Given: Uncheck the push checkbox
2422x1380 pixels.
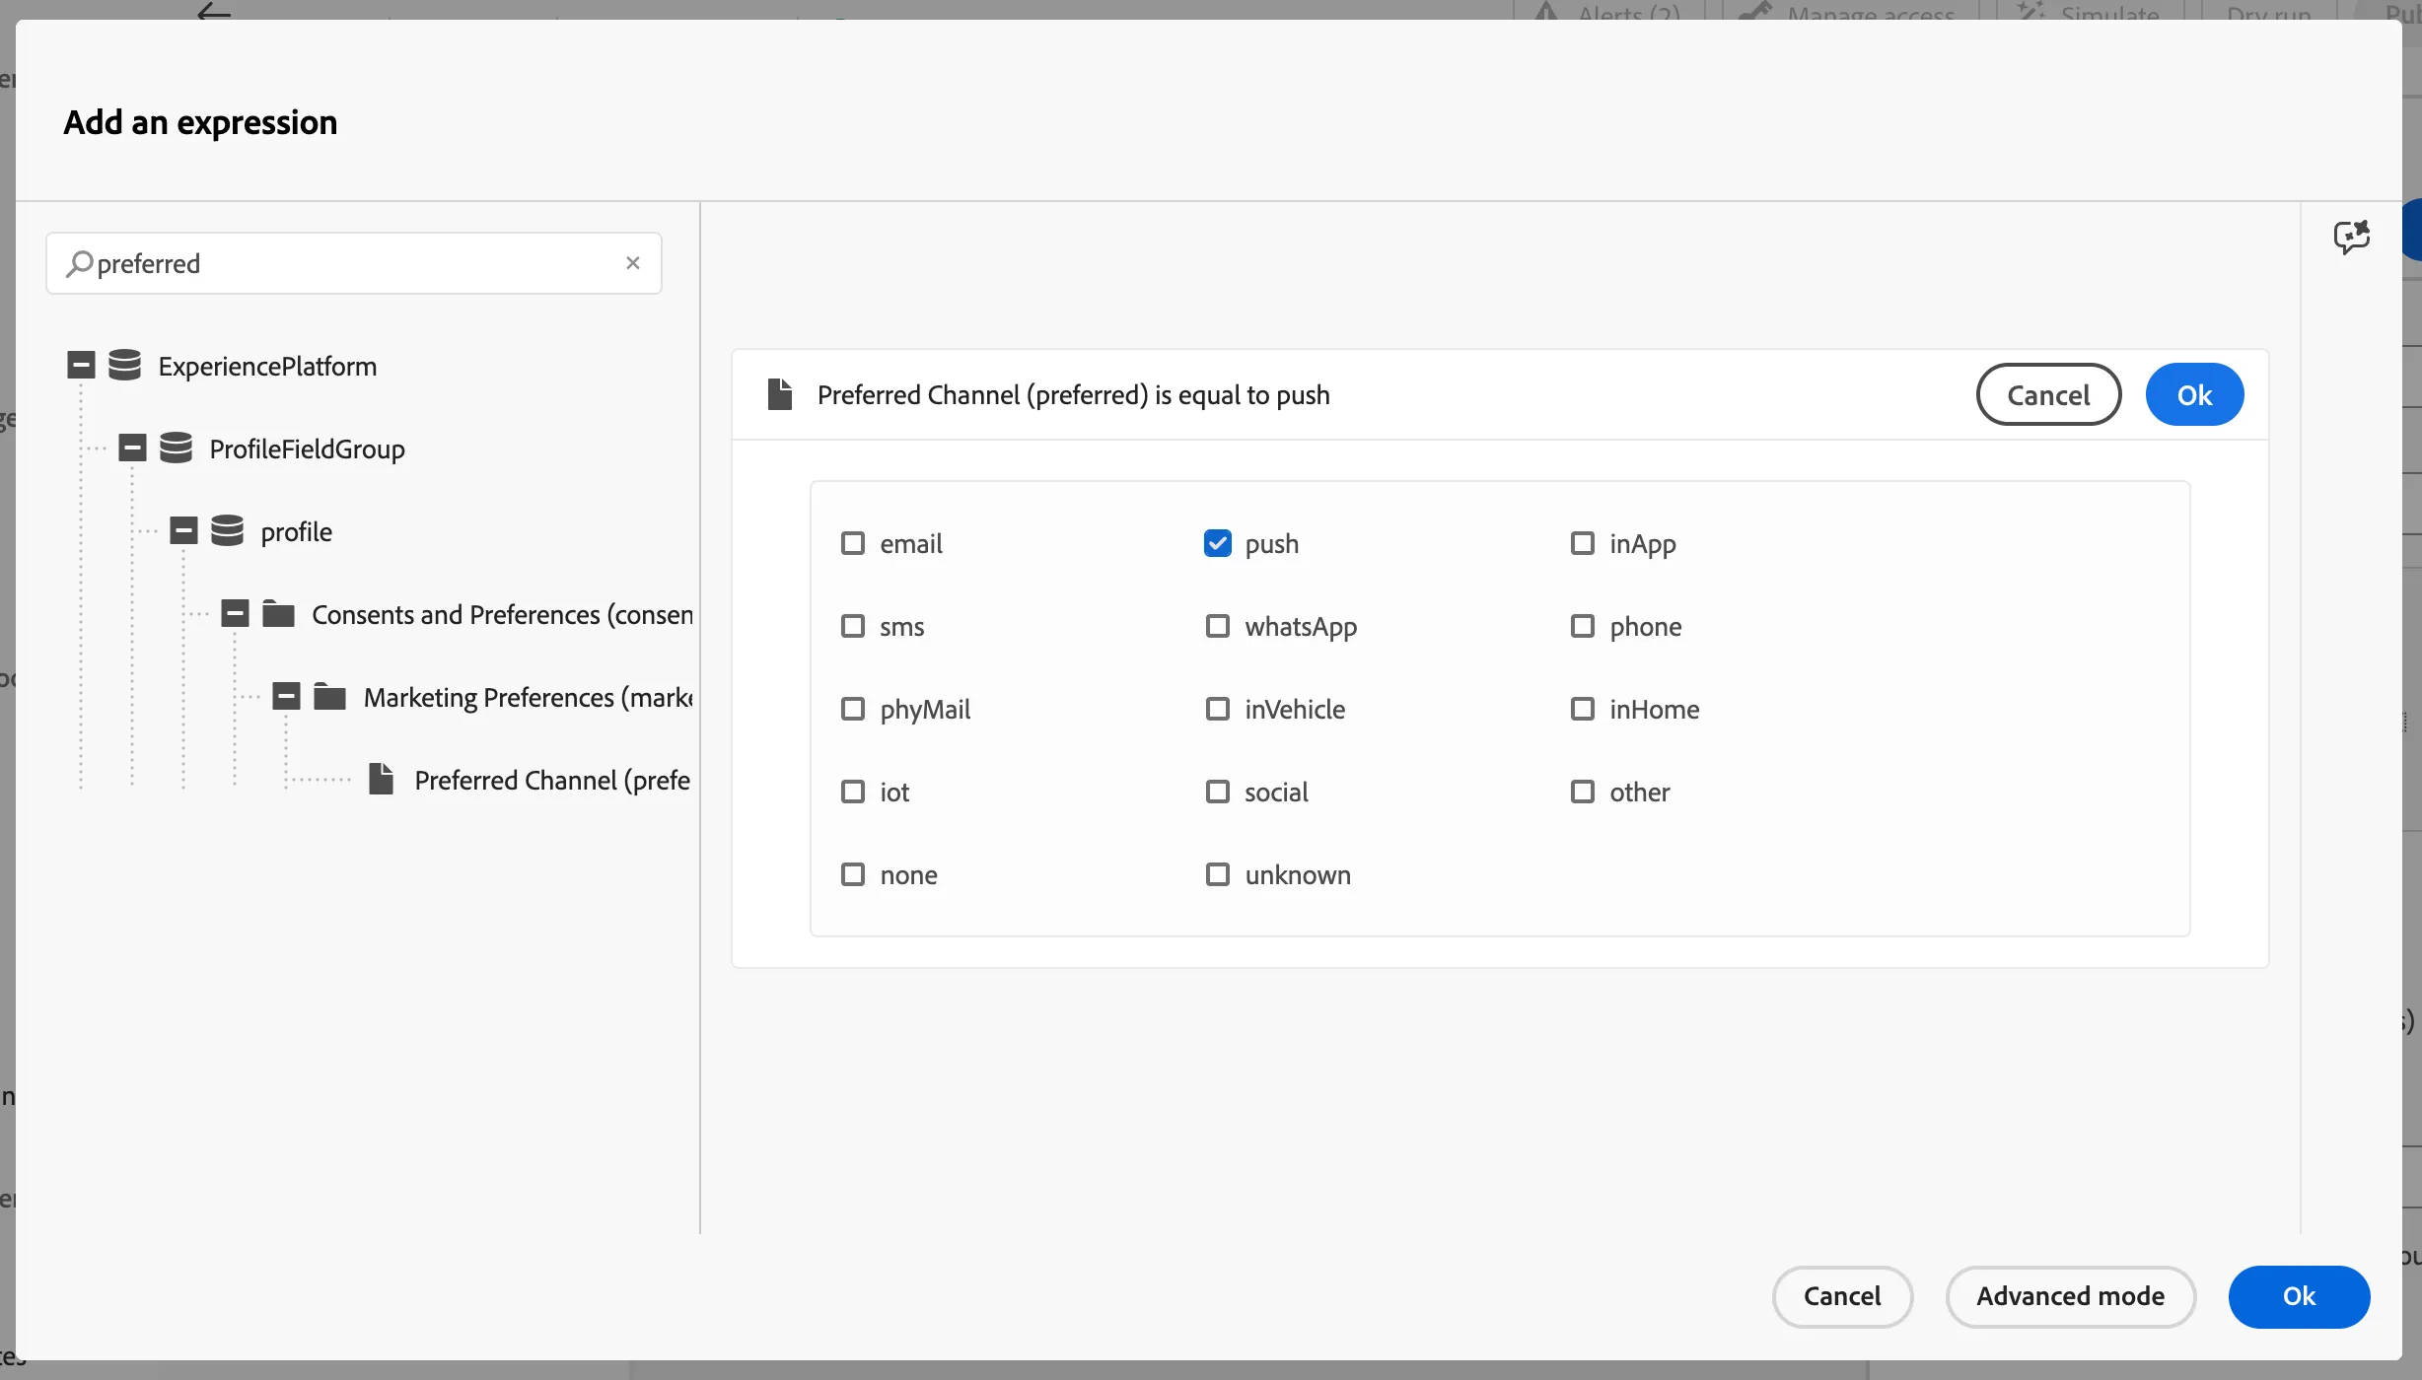Looking at the screenshot, I should coord(1218,543).
